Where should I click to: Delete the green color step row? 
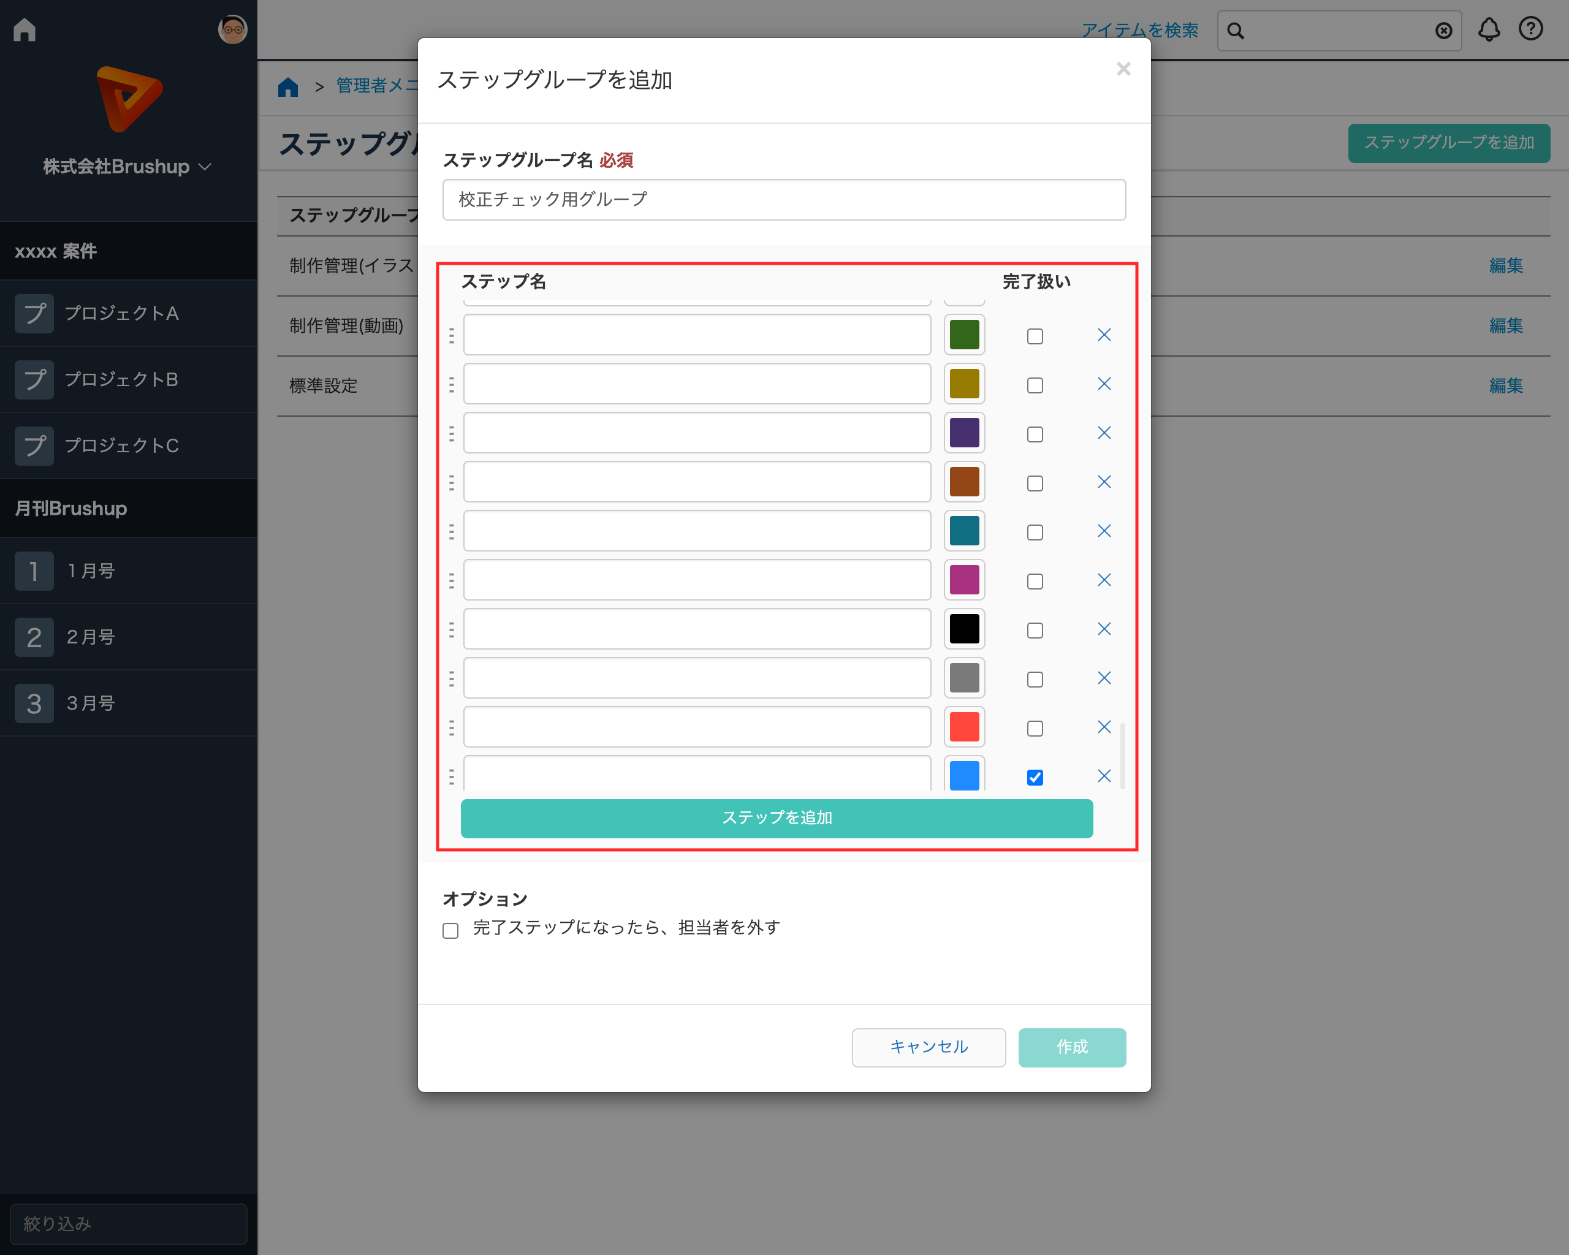tap(1103, 335)
